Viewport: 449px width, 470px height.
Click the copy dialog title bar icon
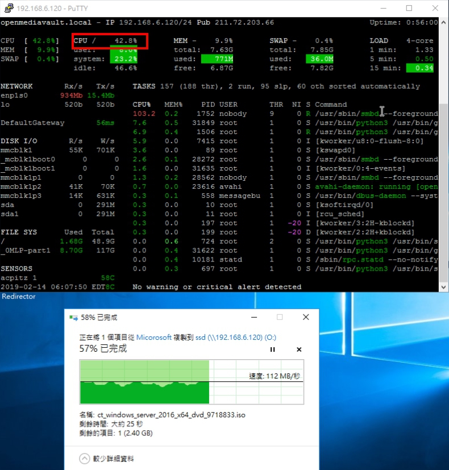tap(73, 317)
